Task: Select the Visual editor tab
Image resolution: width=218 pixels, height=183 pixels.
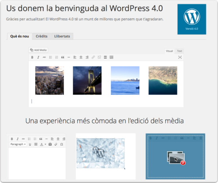Action: pos(169,51)
